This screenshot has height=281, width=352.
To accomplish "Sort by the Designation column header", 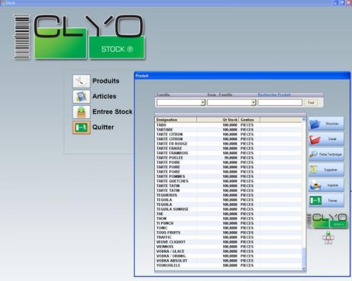I will 176,120.
